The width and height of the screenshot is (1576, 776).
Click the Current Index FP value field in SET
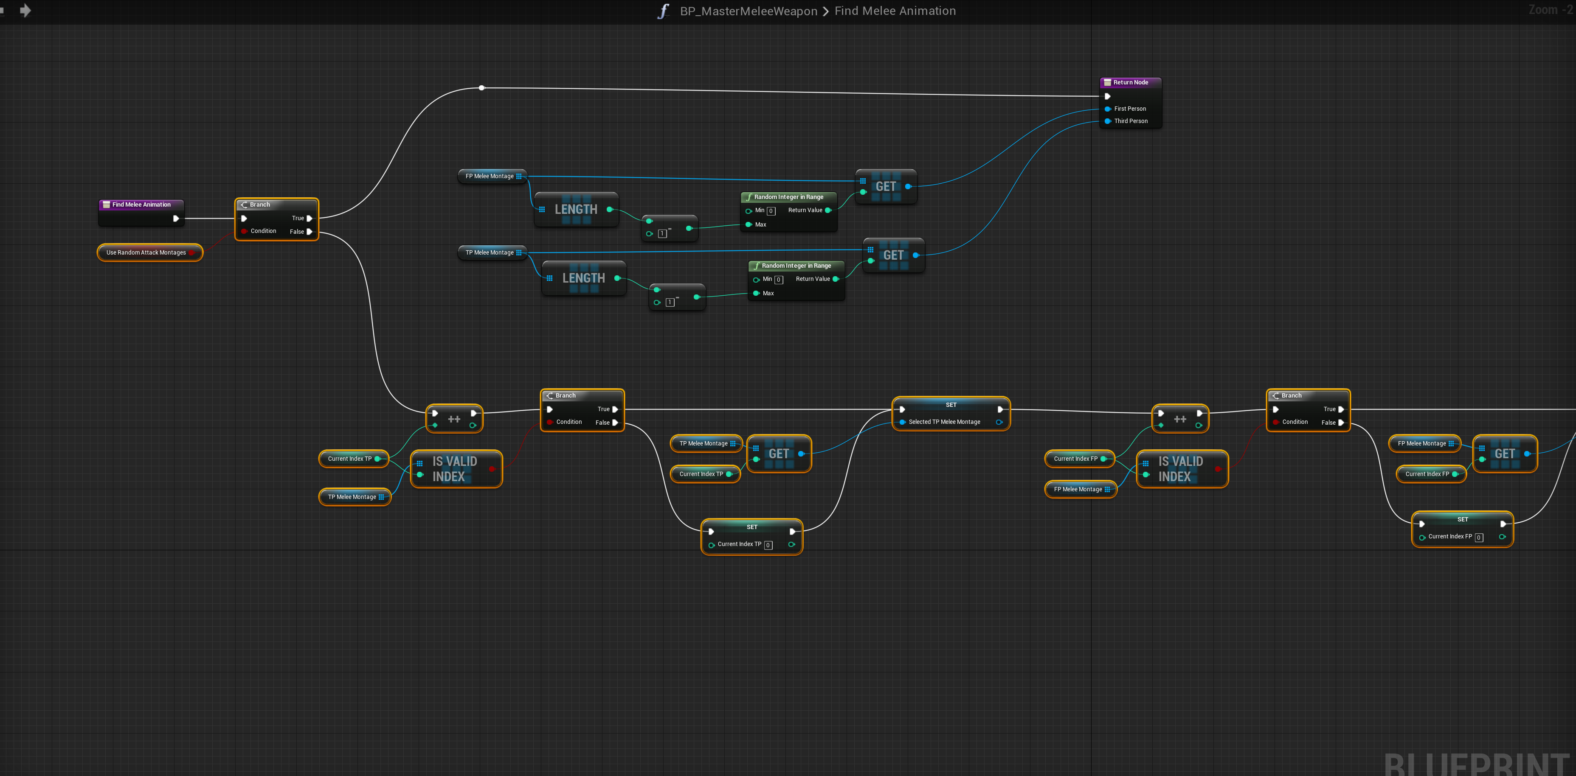click(x=1479, y=538)
